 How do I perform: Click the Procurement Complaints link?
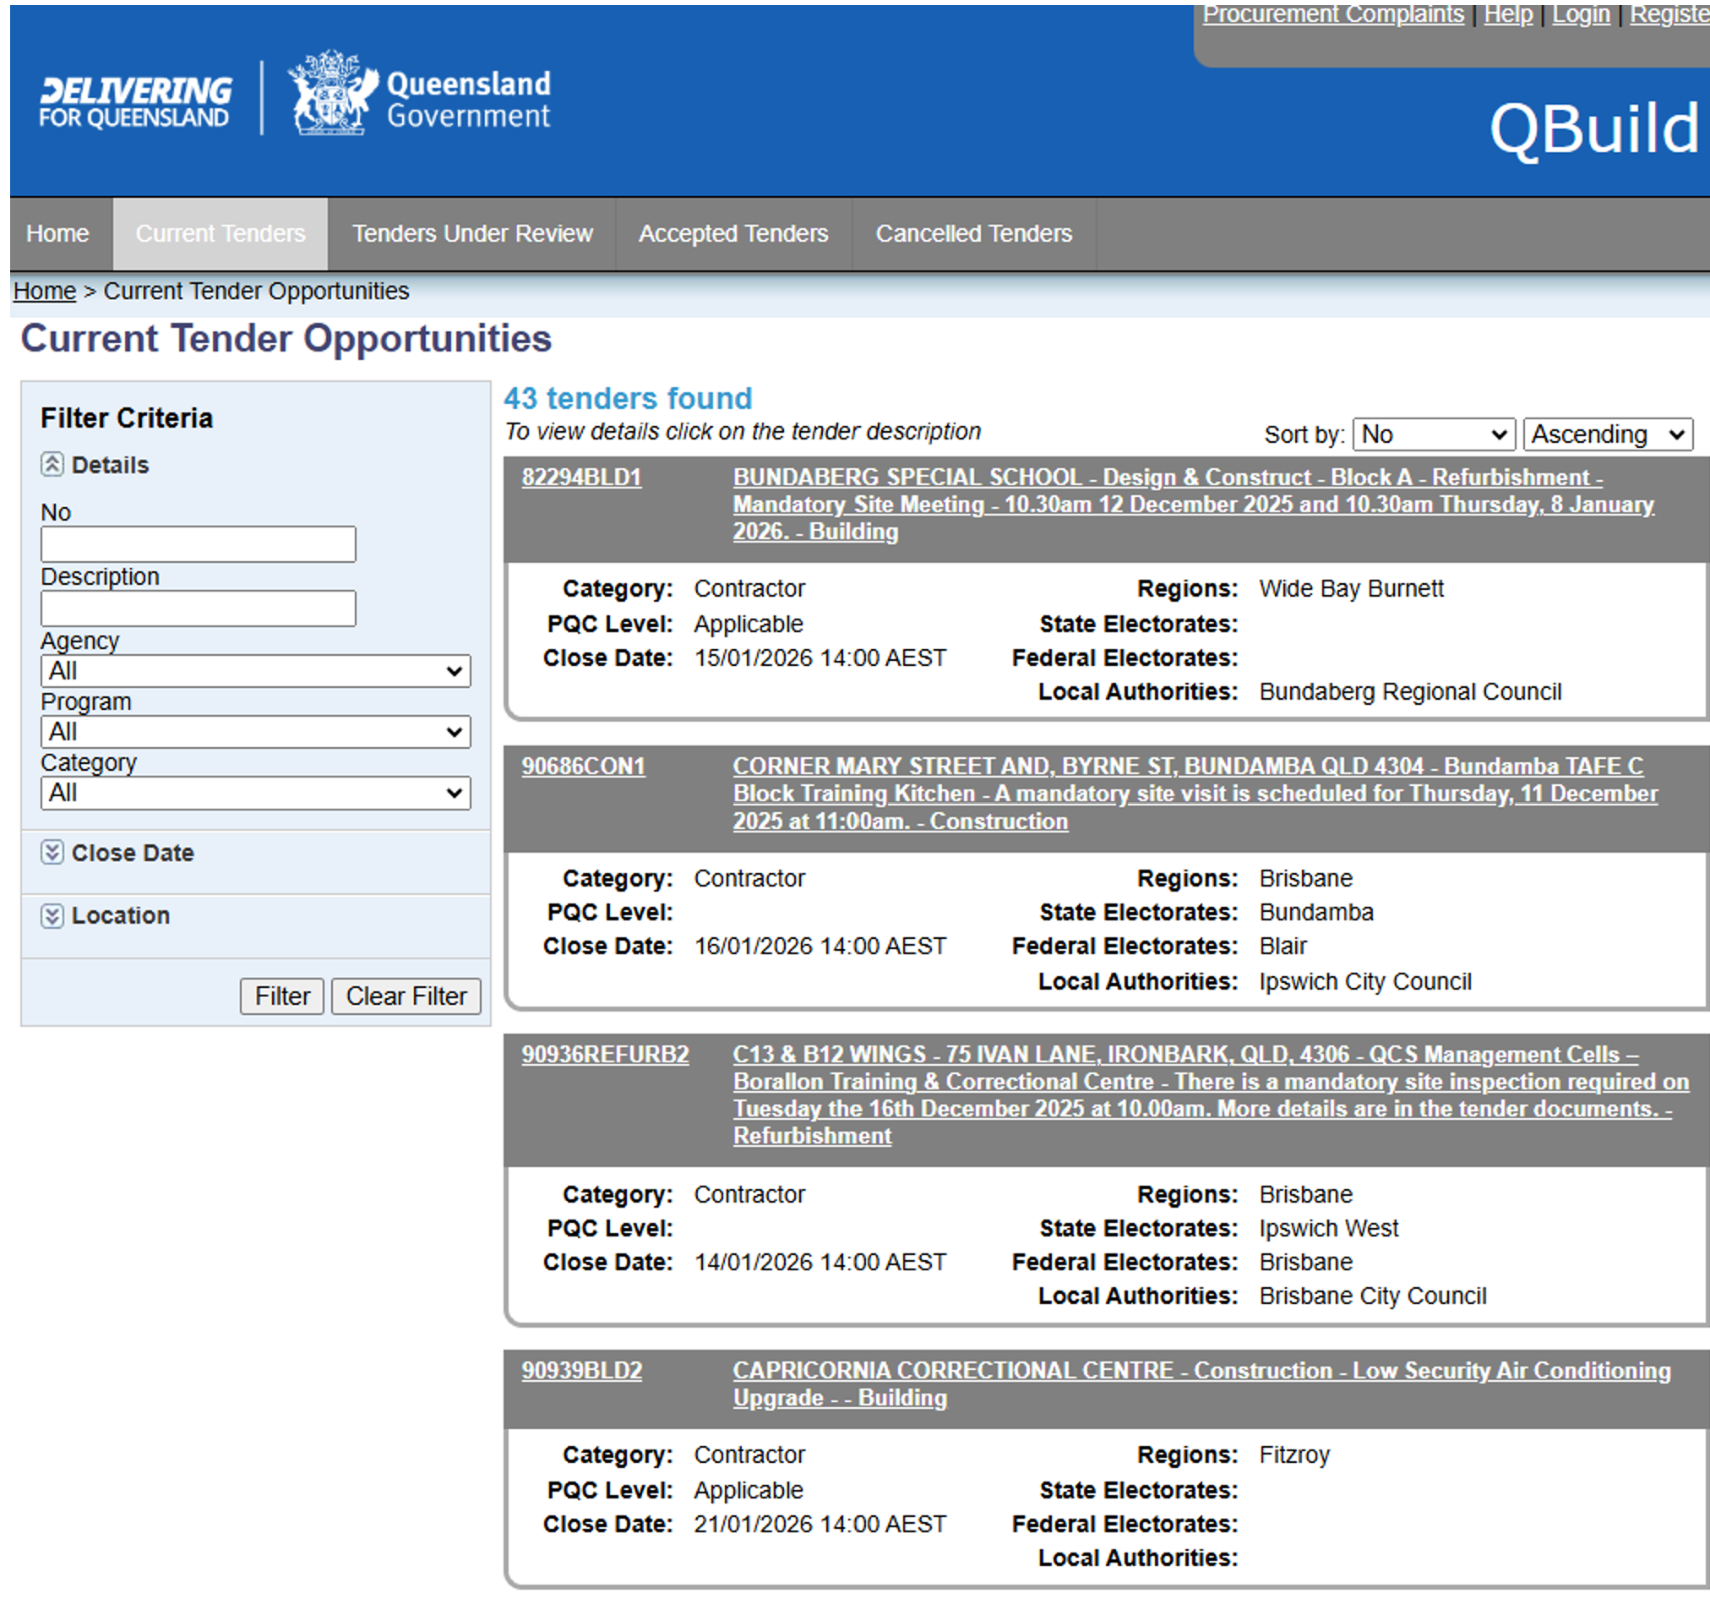pyautogui.click(x=1332, y=14)
